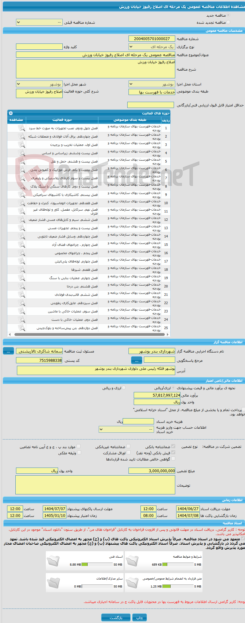Open view icon for activity row 24
The image size is (245, 623).
click(x=21, y=320)
